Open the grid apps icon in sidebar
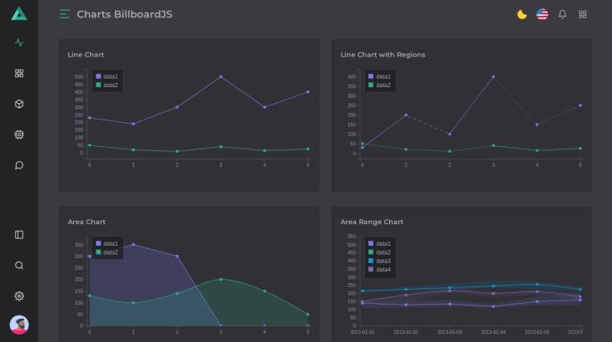 [x=19, y=73]
